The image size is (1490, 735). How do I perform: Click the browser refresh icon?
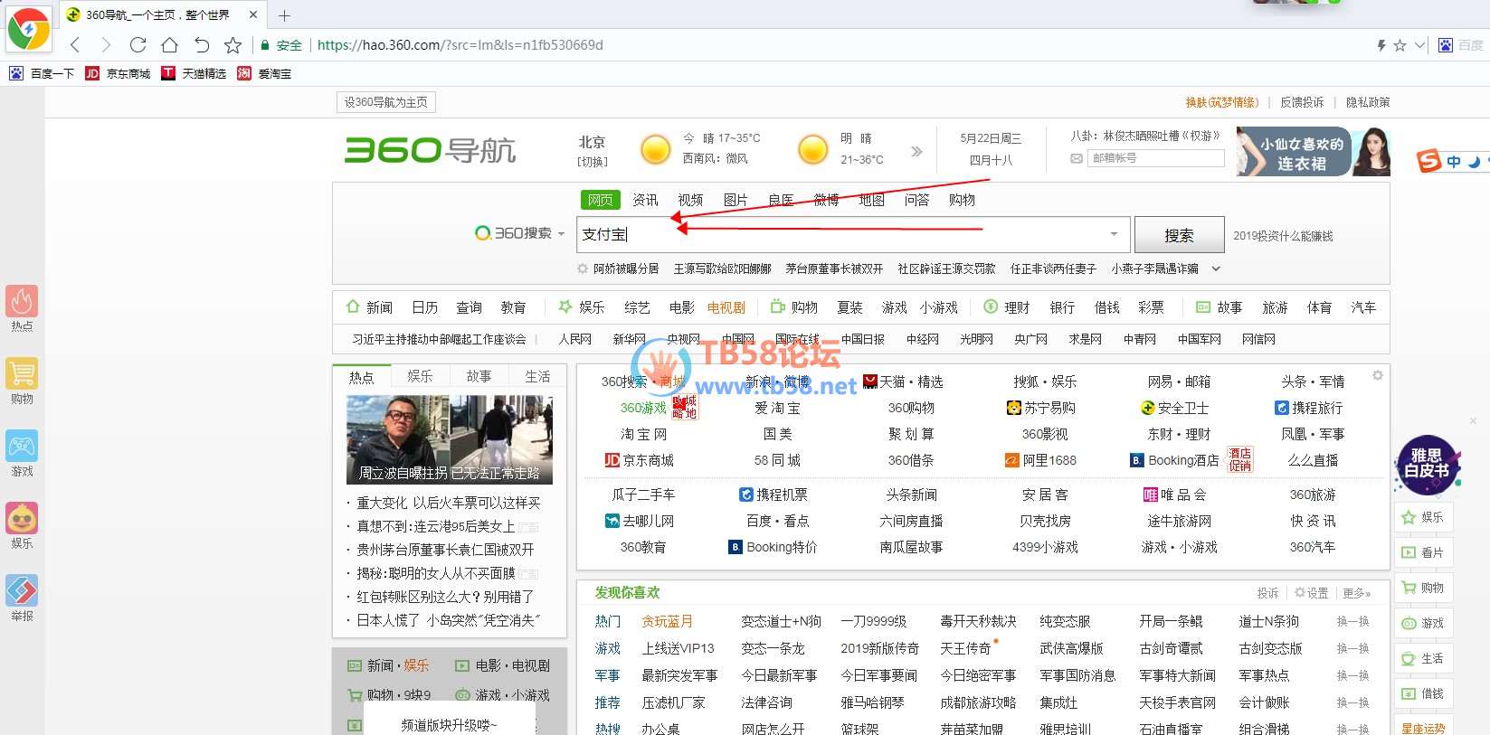pyautogui.click(x=138, y=45)
